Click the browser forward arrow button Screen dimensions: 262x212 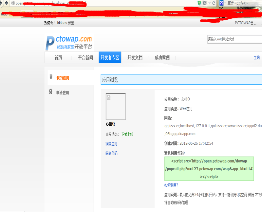pyautogui.click(x=7, y=3)
